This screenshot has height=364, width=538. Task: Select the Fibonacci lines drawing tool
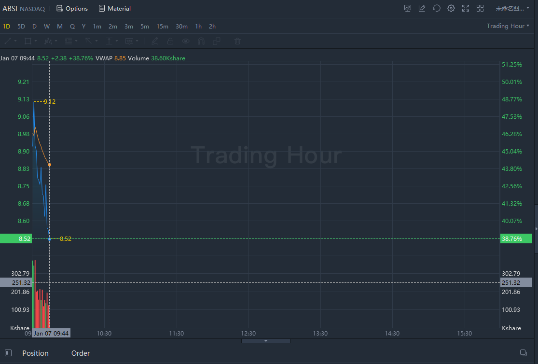coord(69,41)
